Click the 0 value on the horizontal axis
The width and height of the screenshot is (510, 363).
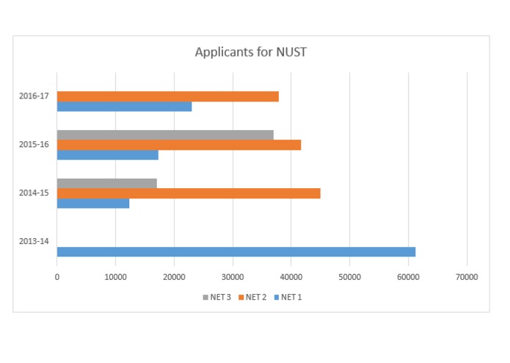(57, 277)
